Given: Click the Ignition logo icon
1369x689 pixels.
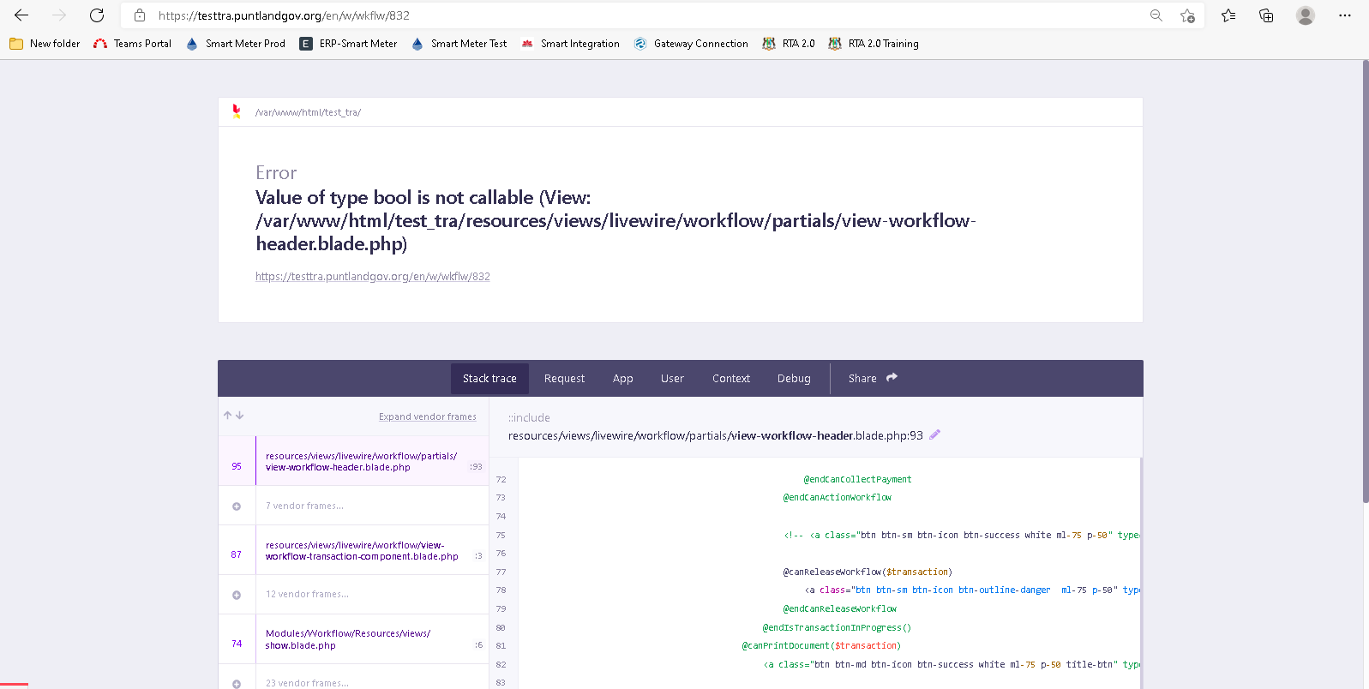Looking at the screenshot, I should [237, 111].
